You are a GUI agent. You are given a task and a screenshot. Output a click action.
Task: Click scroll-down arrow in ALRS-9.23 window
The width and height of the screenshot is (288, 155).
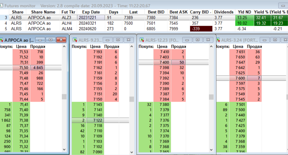[x=132, y=152]
